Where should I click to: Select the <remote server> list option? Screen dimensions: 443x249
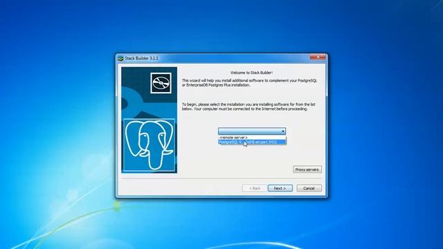point(252,138)
